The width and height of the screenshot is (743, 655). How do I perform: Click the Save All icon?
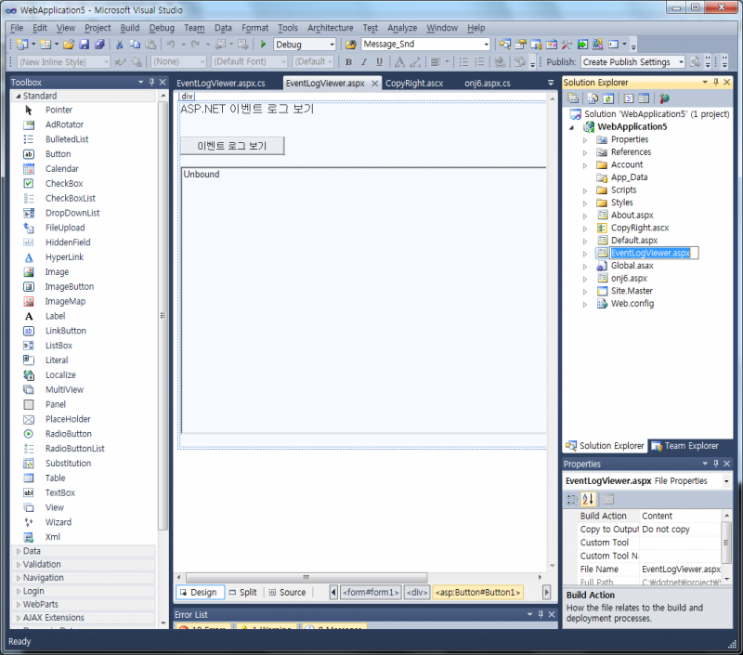99,45
